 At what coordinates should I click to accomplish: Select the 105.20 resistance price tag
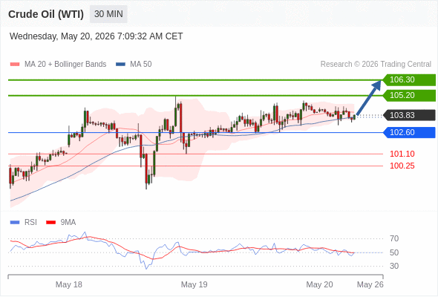coord(409,95)
